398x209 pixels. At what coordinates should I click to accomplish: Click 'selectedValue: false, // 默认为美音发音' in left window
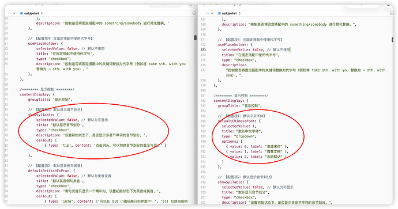click(74, 176)
